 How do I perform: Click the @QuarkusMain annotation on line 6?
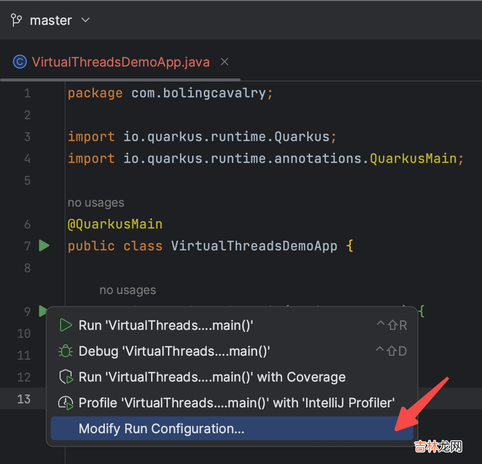pos(115,224)
